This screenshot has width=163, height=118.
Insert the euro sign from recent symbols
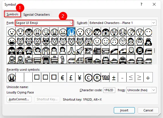tap(62, 77)
